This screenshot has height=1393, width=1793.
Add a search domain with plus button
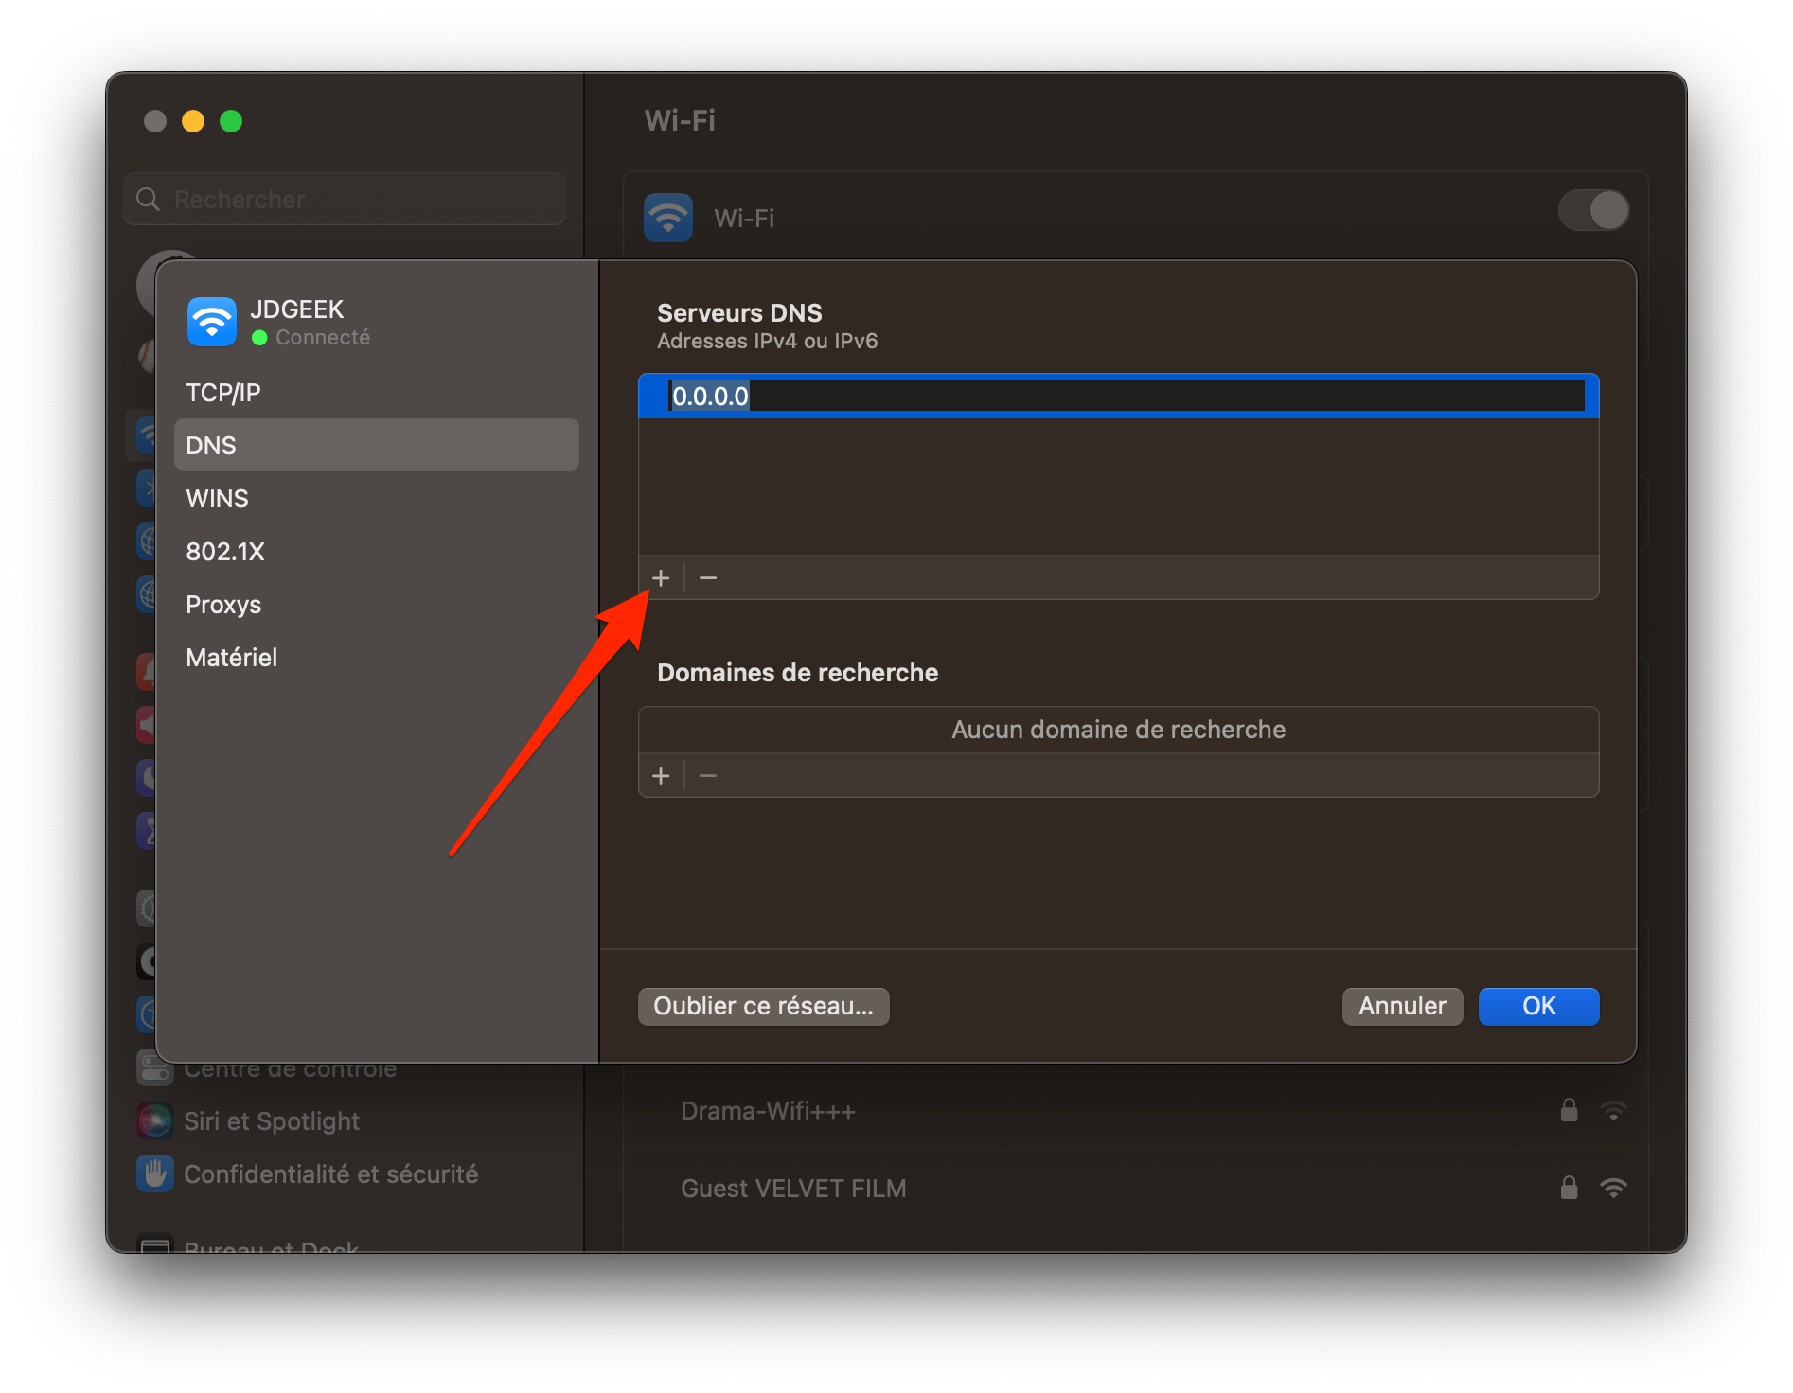point(661,776)
